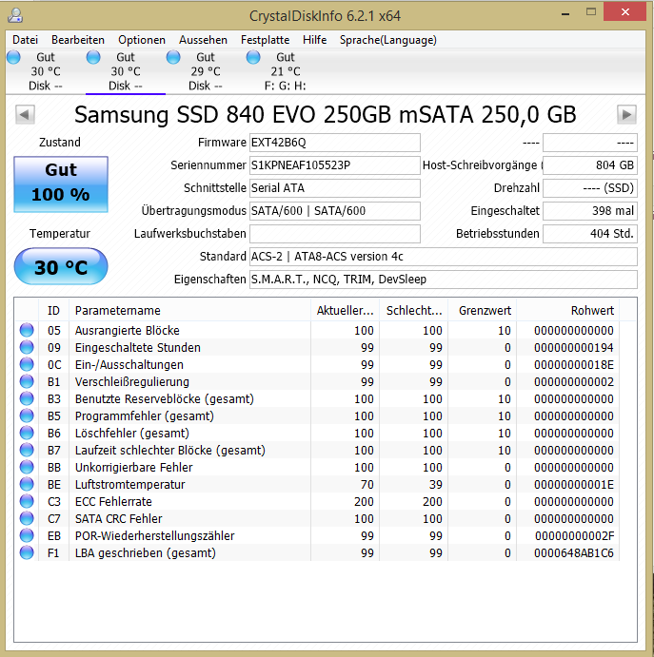
Task: Minimize the CrystalDiskInfo window
Action: tap(565, 12)
